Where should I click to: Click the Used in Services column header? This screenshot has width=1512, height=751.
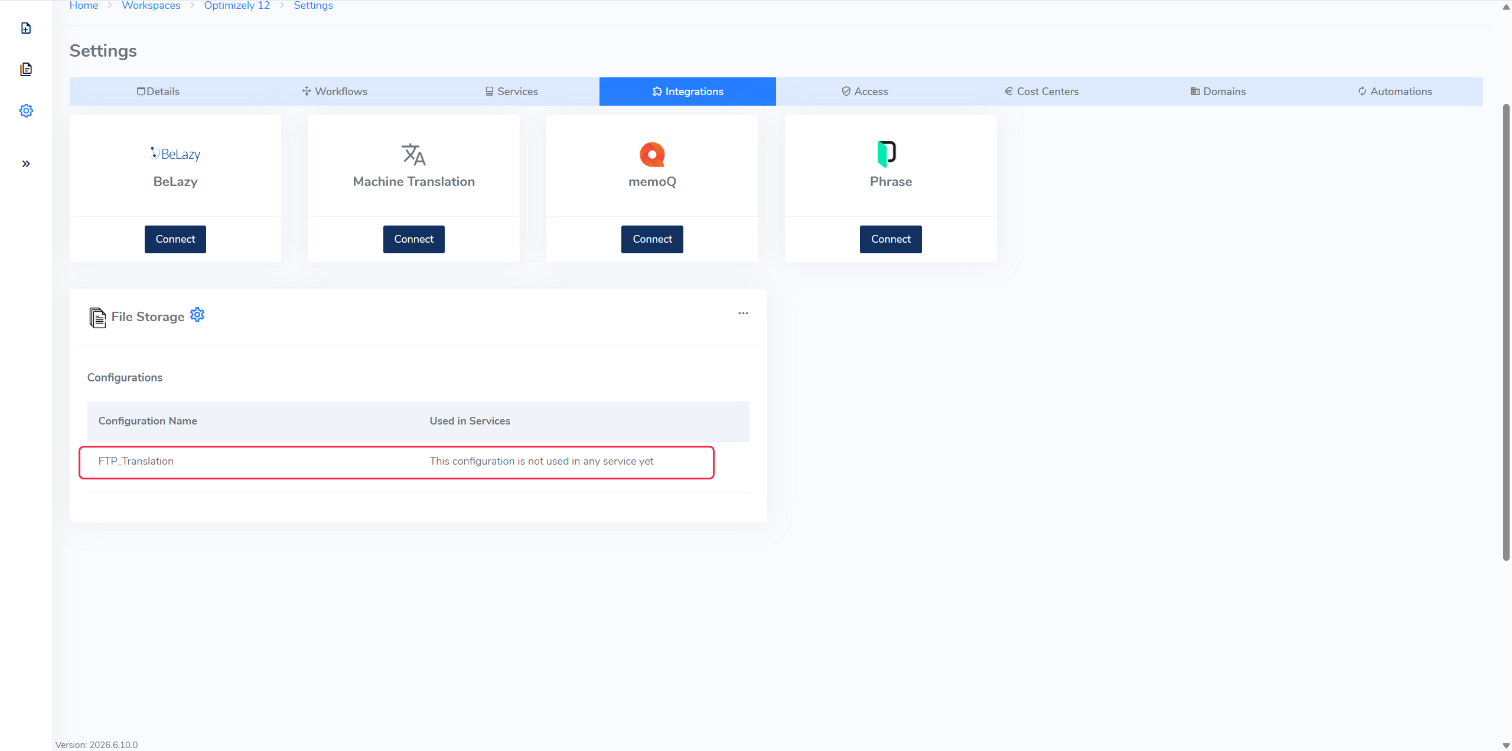(x=470, y=421)
